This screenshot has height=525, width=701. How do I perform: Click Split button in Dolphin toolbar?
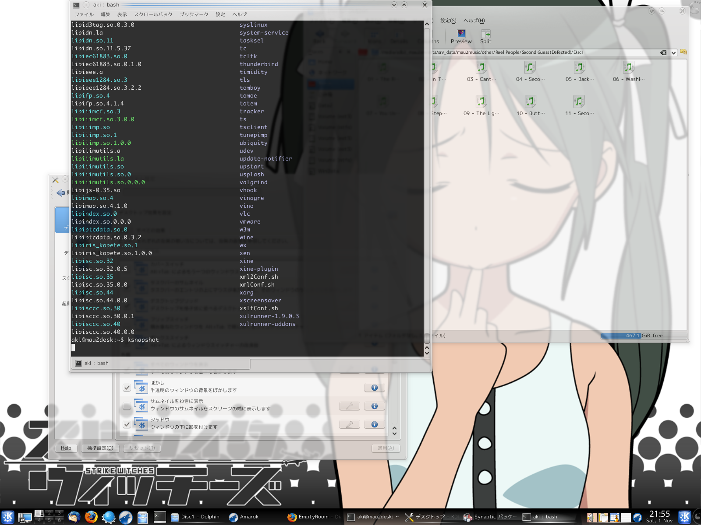[486, 37]
